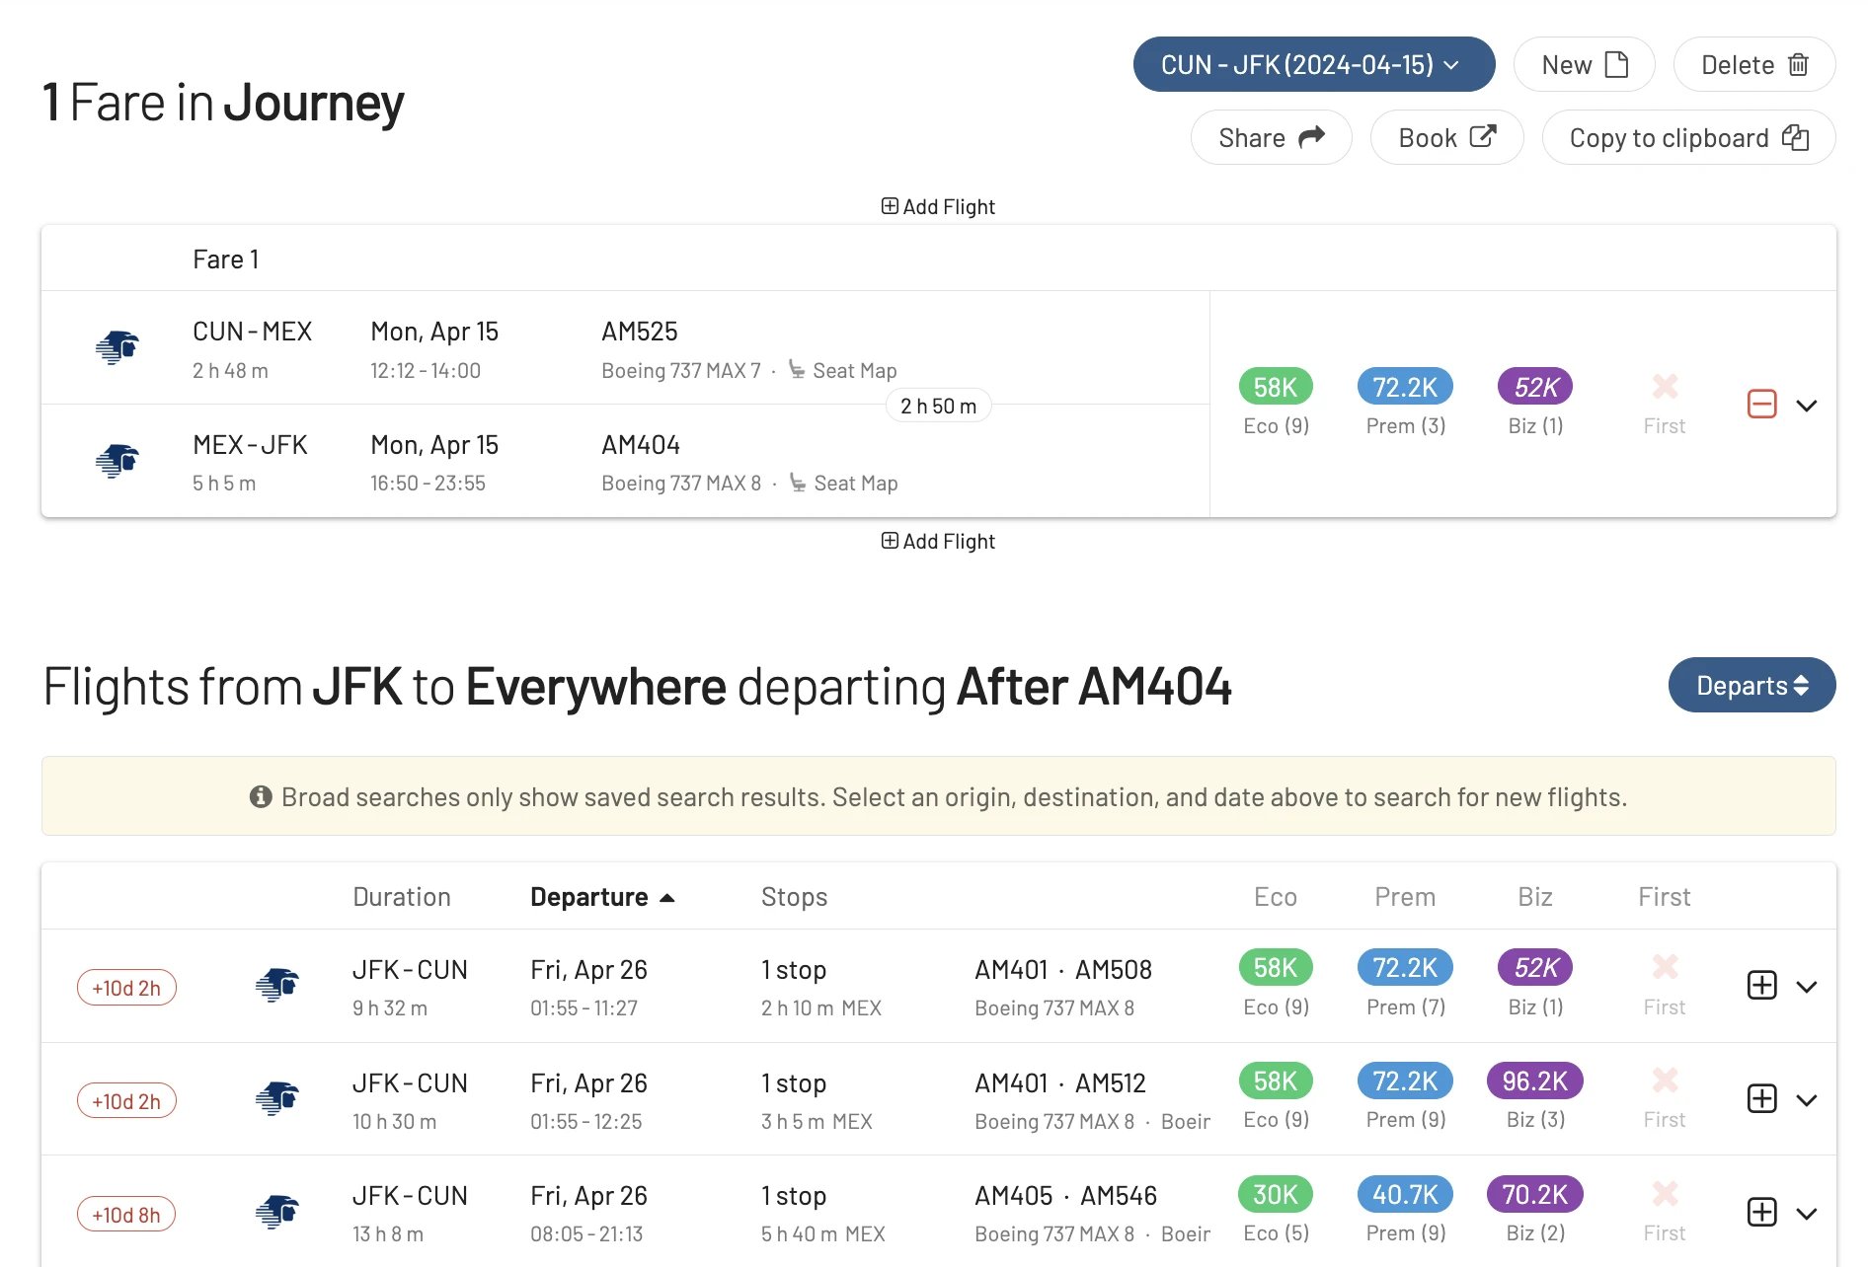This screenshot has height=1267, width=1868.
Task: Click +10d 8h badge on AM405 AM546 row
Action: coord(126,1215)
